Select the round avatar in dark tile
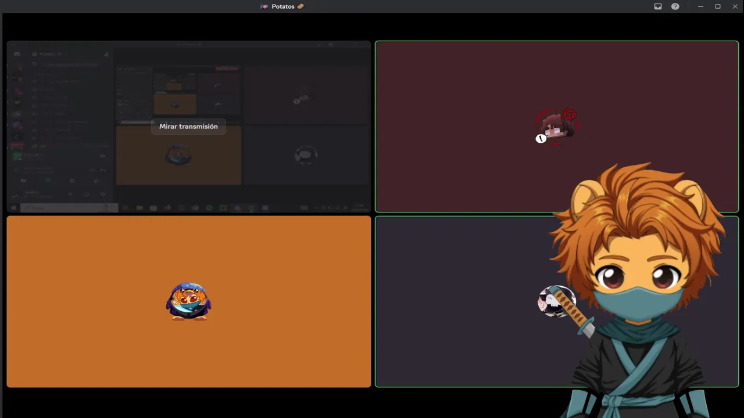Image resolution: width=744 pixels, height=418 pixels. (x=556, y=301)
